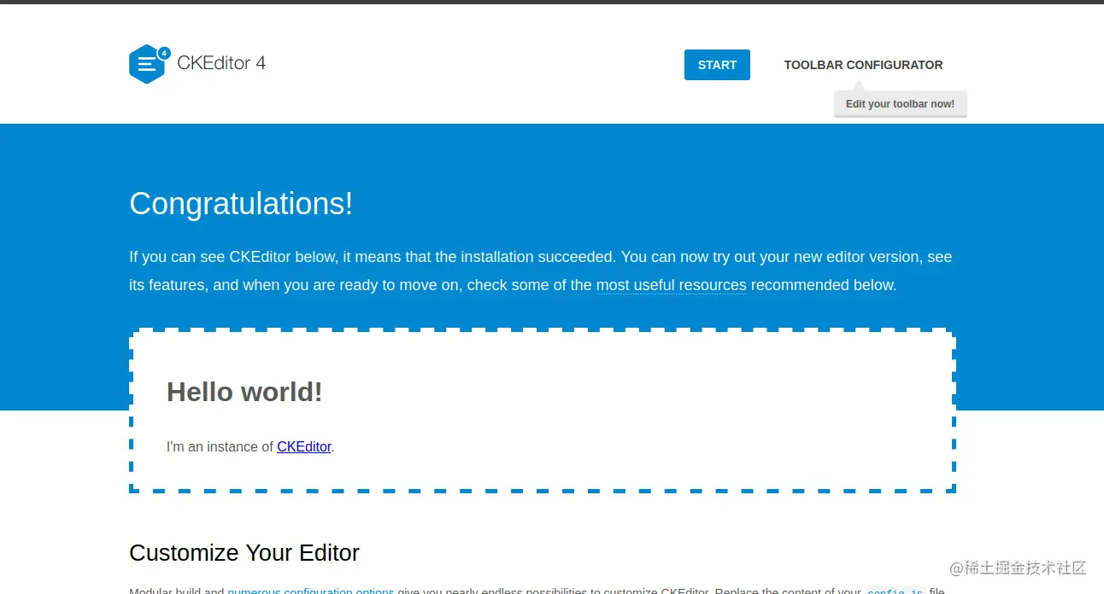
Task: Click the 'If you can see CKEditor below' paragraph
Action: point(541,271)
